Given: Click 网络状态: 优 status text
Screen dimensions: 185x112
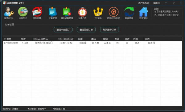Looking at the screenshot, I should [59, 109].
